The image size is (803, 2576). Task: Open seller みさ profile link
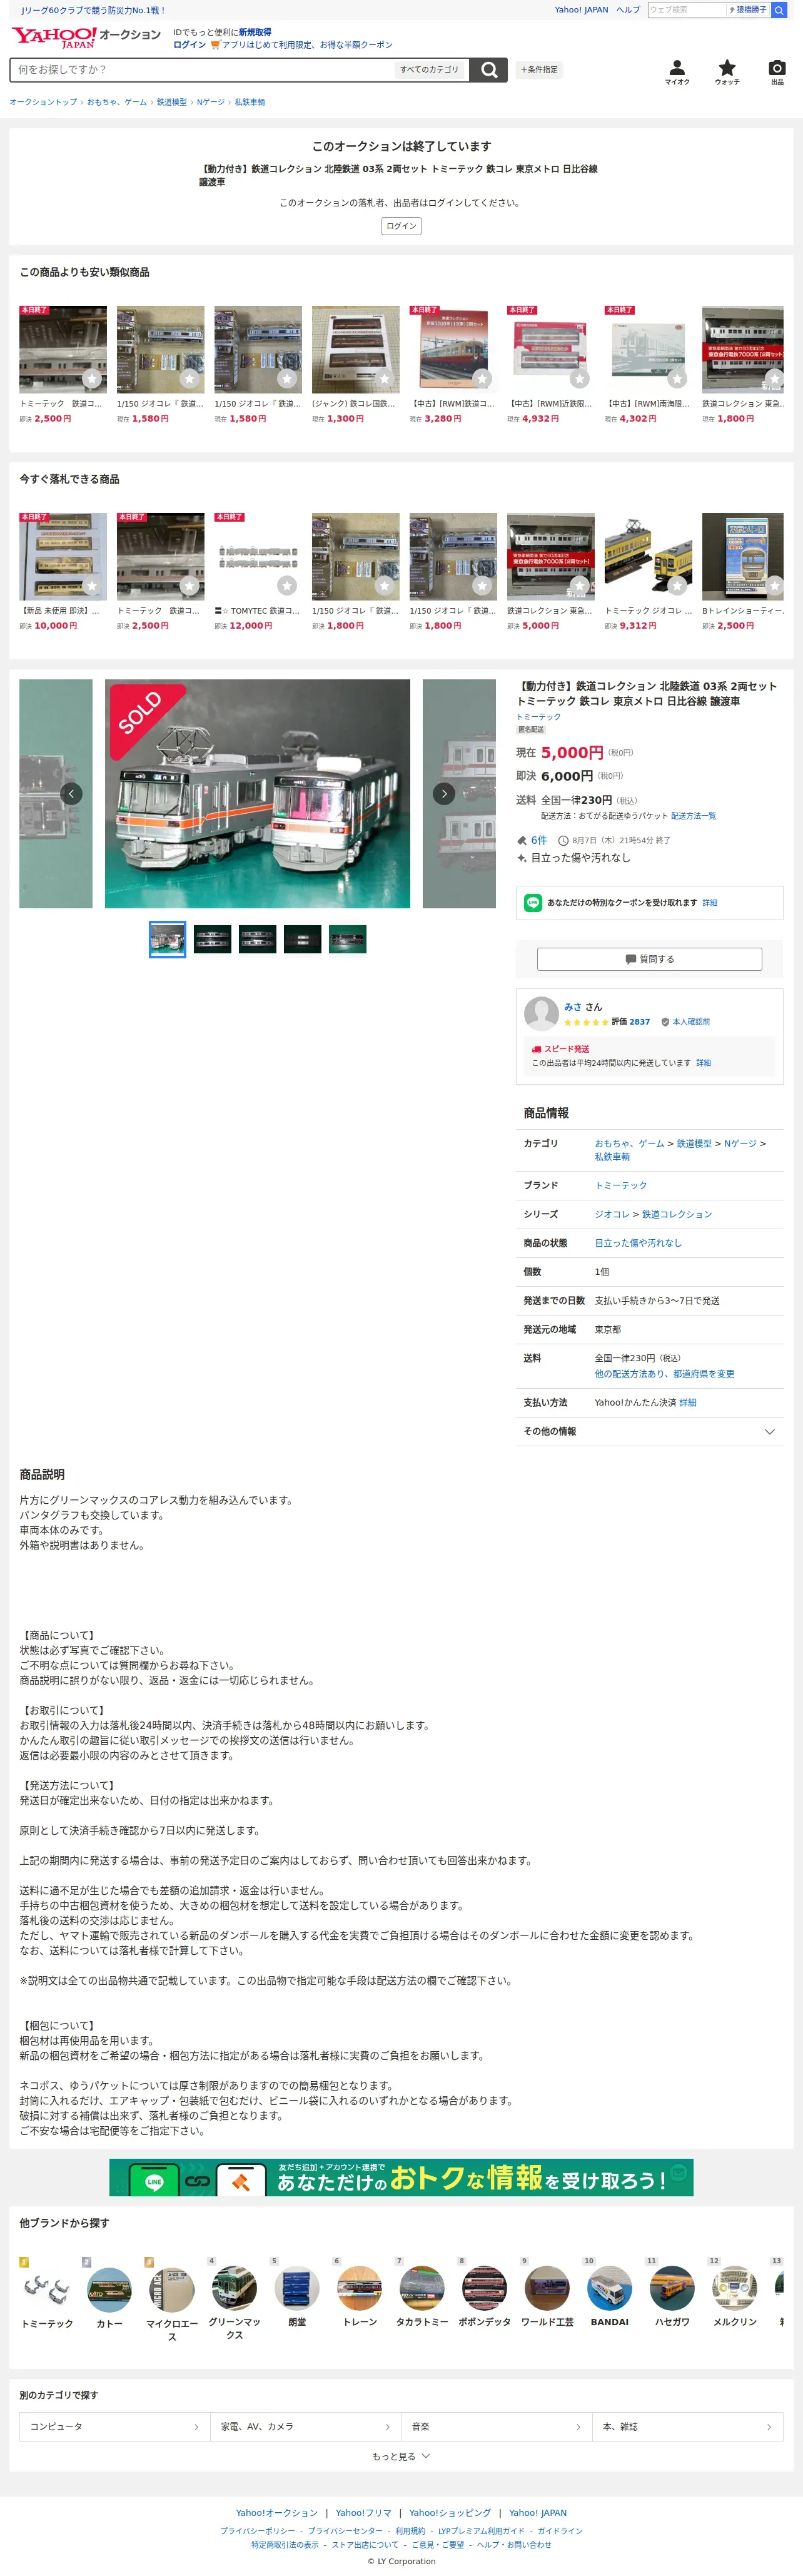point(573,1007)
